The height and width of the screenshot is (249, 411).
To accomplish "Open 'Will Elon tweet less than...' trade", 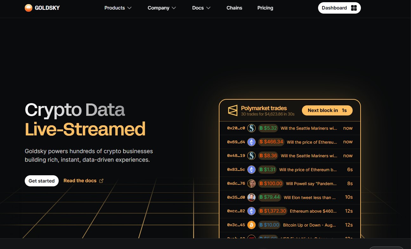I will pos(310,197).
